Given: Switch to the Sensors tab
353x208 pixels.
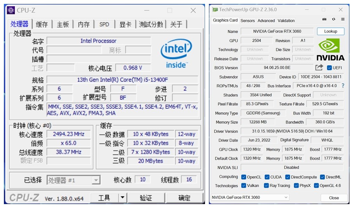Looking at the screenshot, I should coord(248,20).
